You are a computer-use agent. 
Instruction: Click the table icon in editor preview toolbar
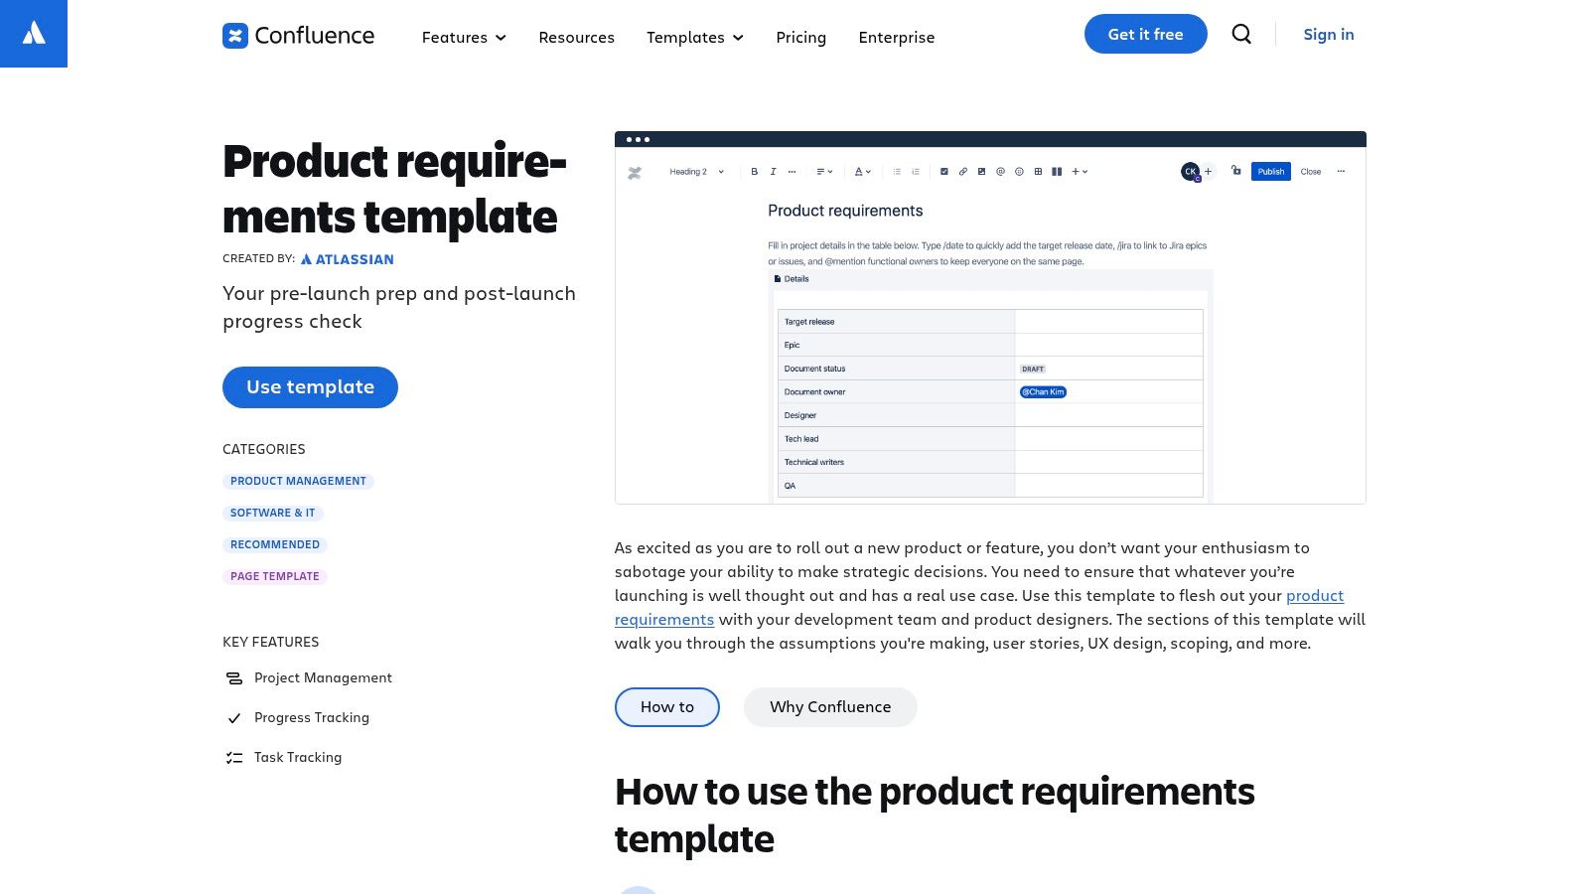tap(1038, 172)
